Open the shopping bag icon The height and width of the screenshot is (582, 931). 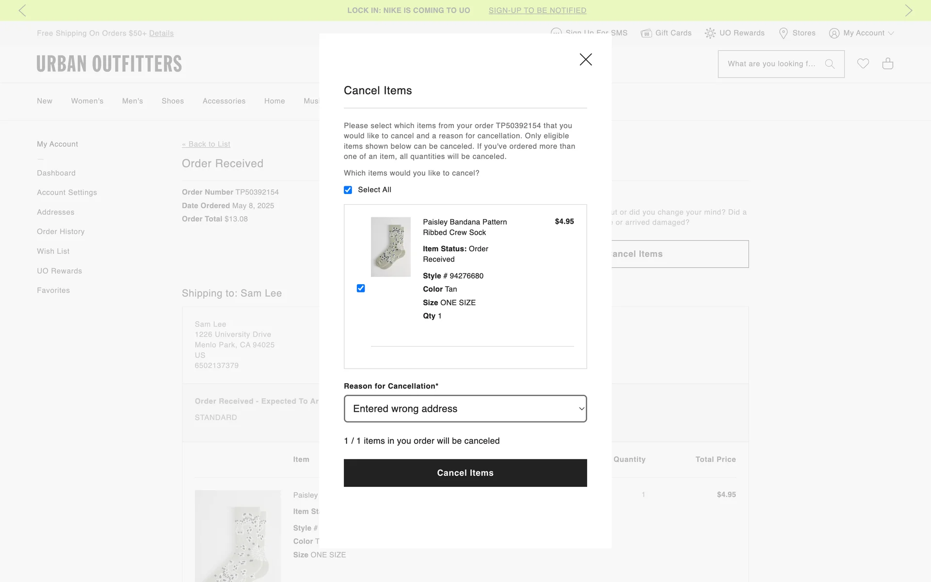coord(887,64)
